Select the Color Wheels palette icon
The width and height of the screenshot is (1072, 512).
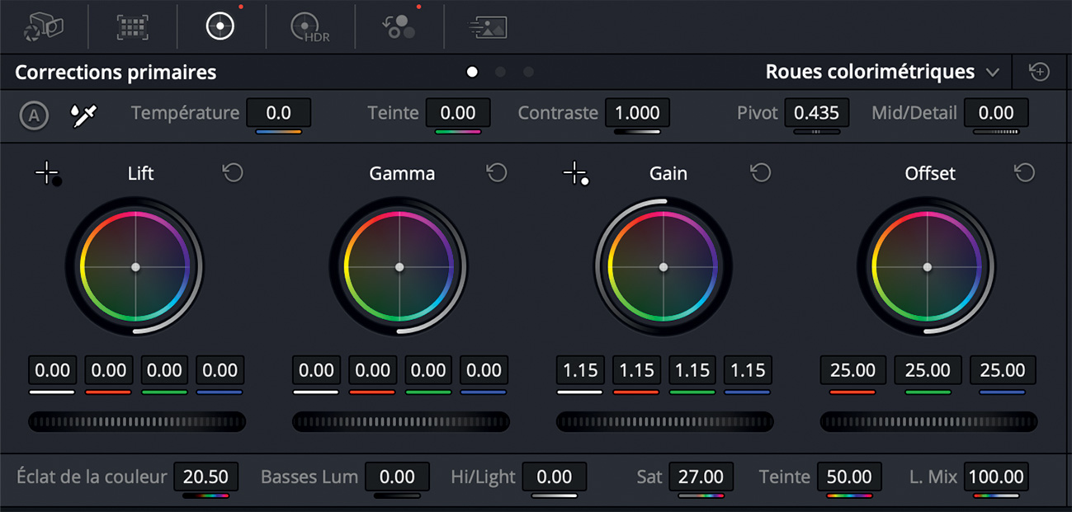[220, 26]
